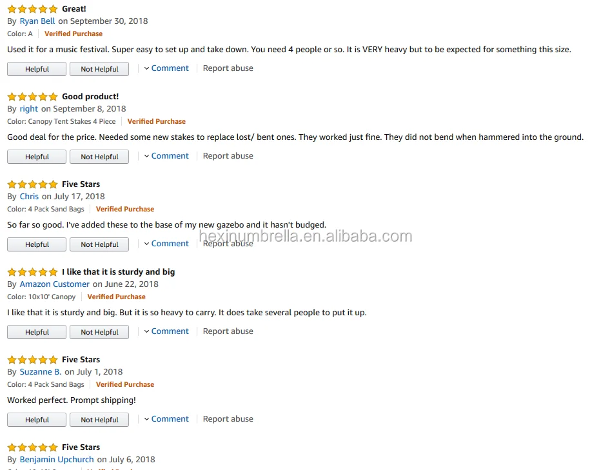The height and width of the screenshot is (470, 610).
Task: Mark the "Good product!" review Not Helpful
Action: [x=99, y=157]
